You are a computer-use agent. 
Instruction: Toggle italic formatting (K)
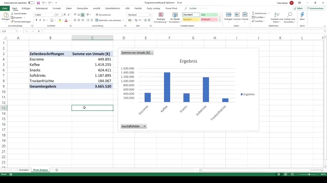coord(40,20)
